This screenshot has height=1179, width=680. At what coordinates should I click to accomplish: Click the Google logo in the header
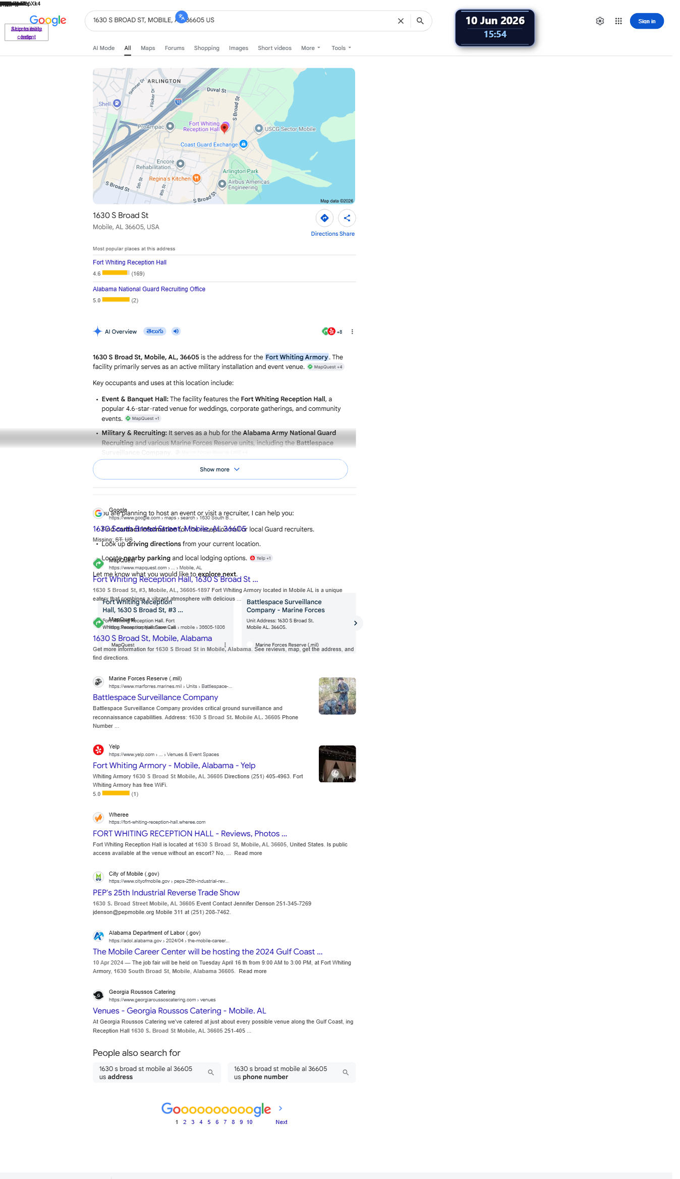(x=48, y=20)
